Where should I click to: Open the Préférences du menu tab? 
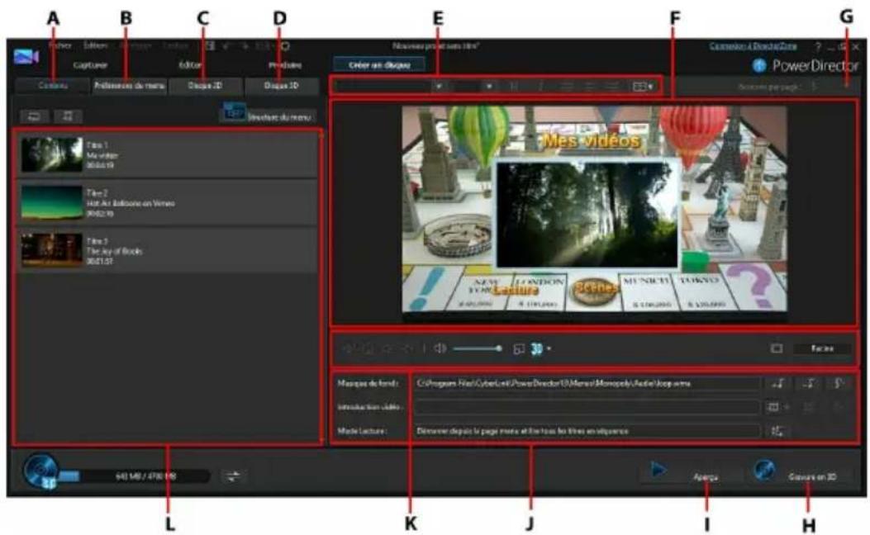(x=129, y=86)
